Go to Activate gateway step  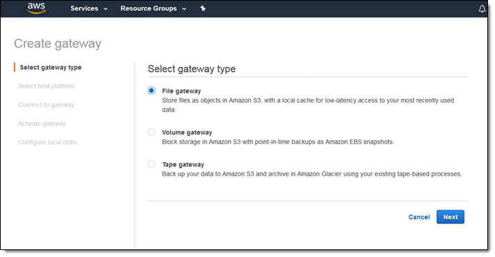coord(42,123)
